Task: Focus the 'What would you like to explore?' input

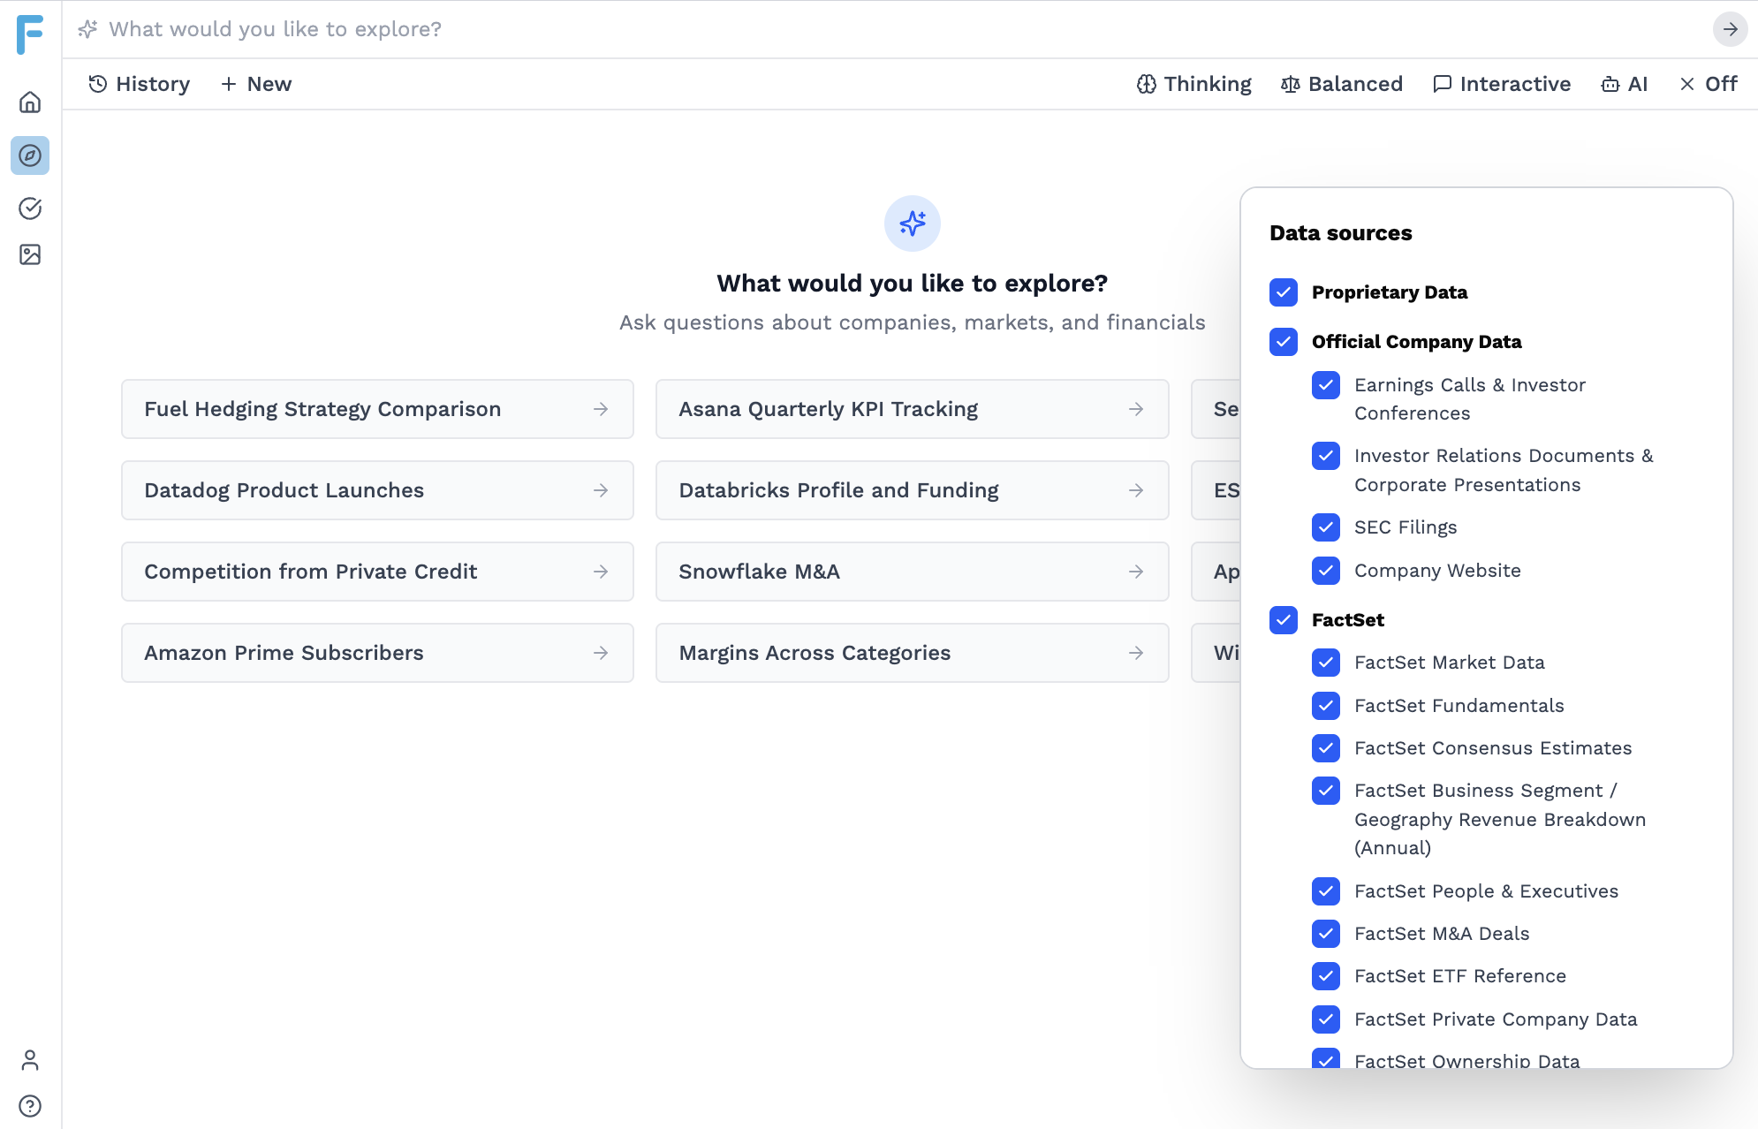Action: [901, 29]
